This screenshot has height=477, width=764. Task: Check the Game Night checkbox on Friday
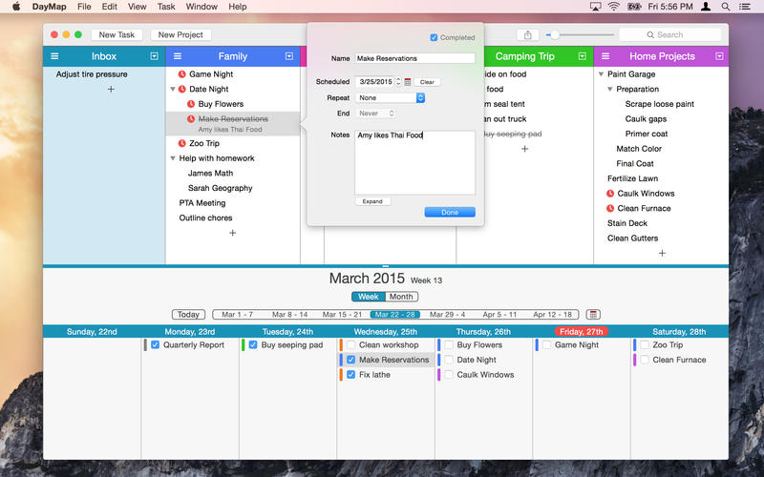coord(546,344)
